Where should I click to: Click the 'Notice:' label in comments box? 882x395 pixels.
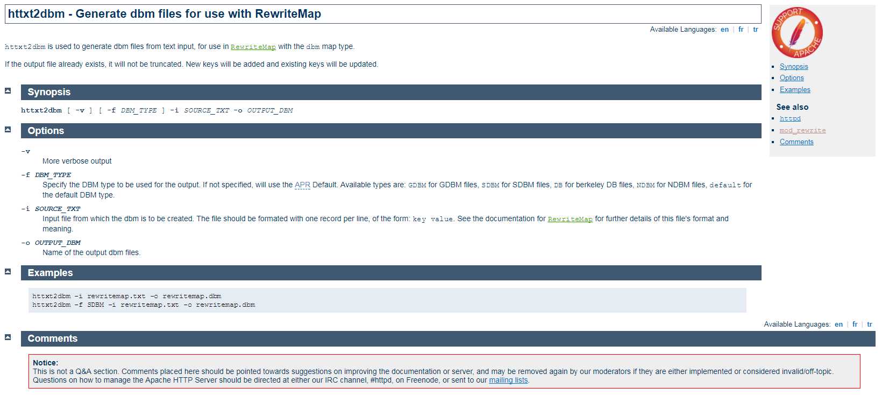pyautogui.click(x=45, y=363)
